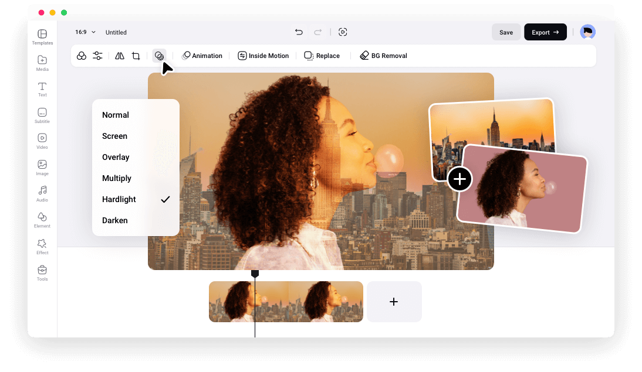Screen dimensions: 642x372
Task: Click the Undo icon
Action: (298, 32)
